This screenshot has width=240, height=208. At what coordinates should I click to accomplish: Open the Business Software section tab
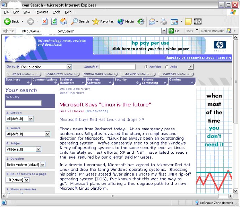100,81
